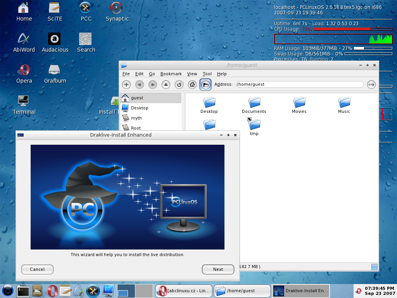Screen dimensions: 397x298
Task: Launch Opera from the panel
Action: coord(52,291)
